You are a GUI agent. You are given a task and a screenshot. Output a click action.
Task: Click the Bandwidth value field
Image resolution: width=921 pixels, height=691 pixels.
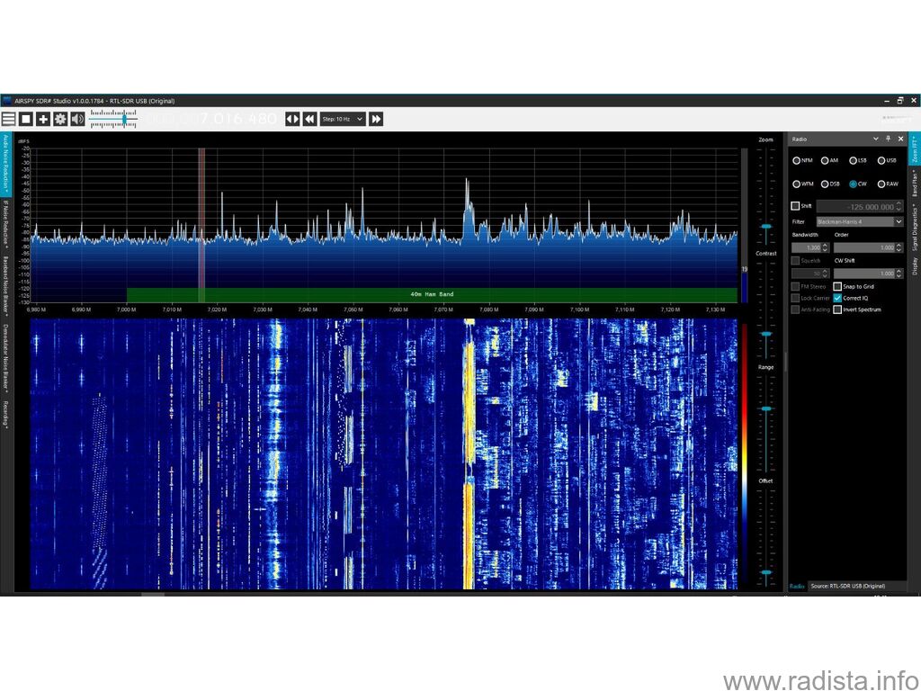pos(810,248)
